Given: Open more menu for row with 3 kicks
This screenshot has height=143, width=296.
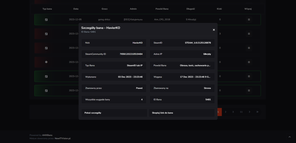Looking at the screenshot, I should pos(249,34).
